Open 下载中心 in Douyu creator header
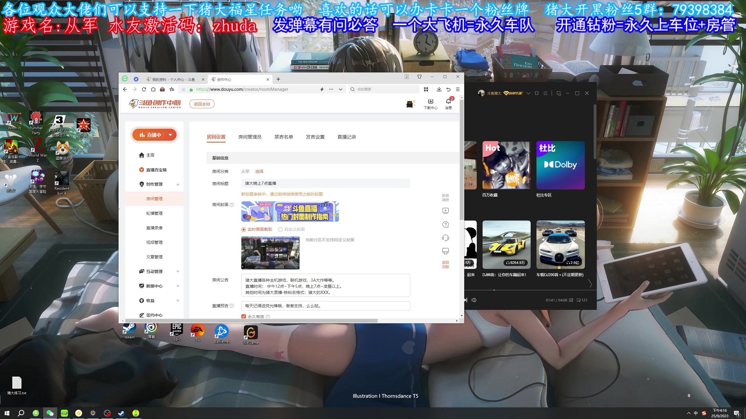 430,104
